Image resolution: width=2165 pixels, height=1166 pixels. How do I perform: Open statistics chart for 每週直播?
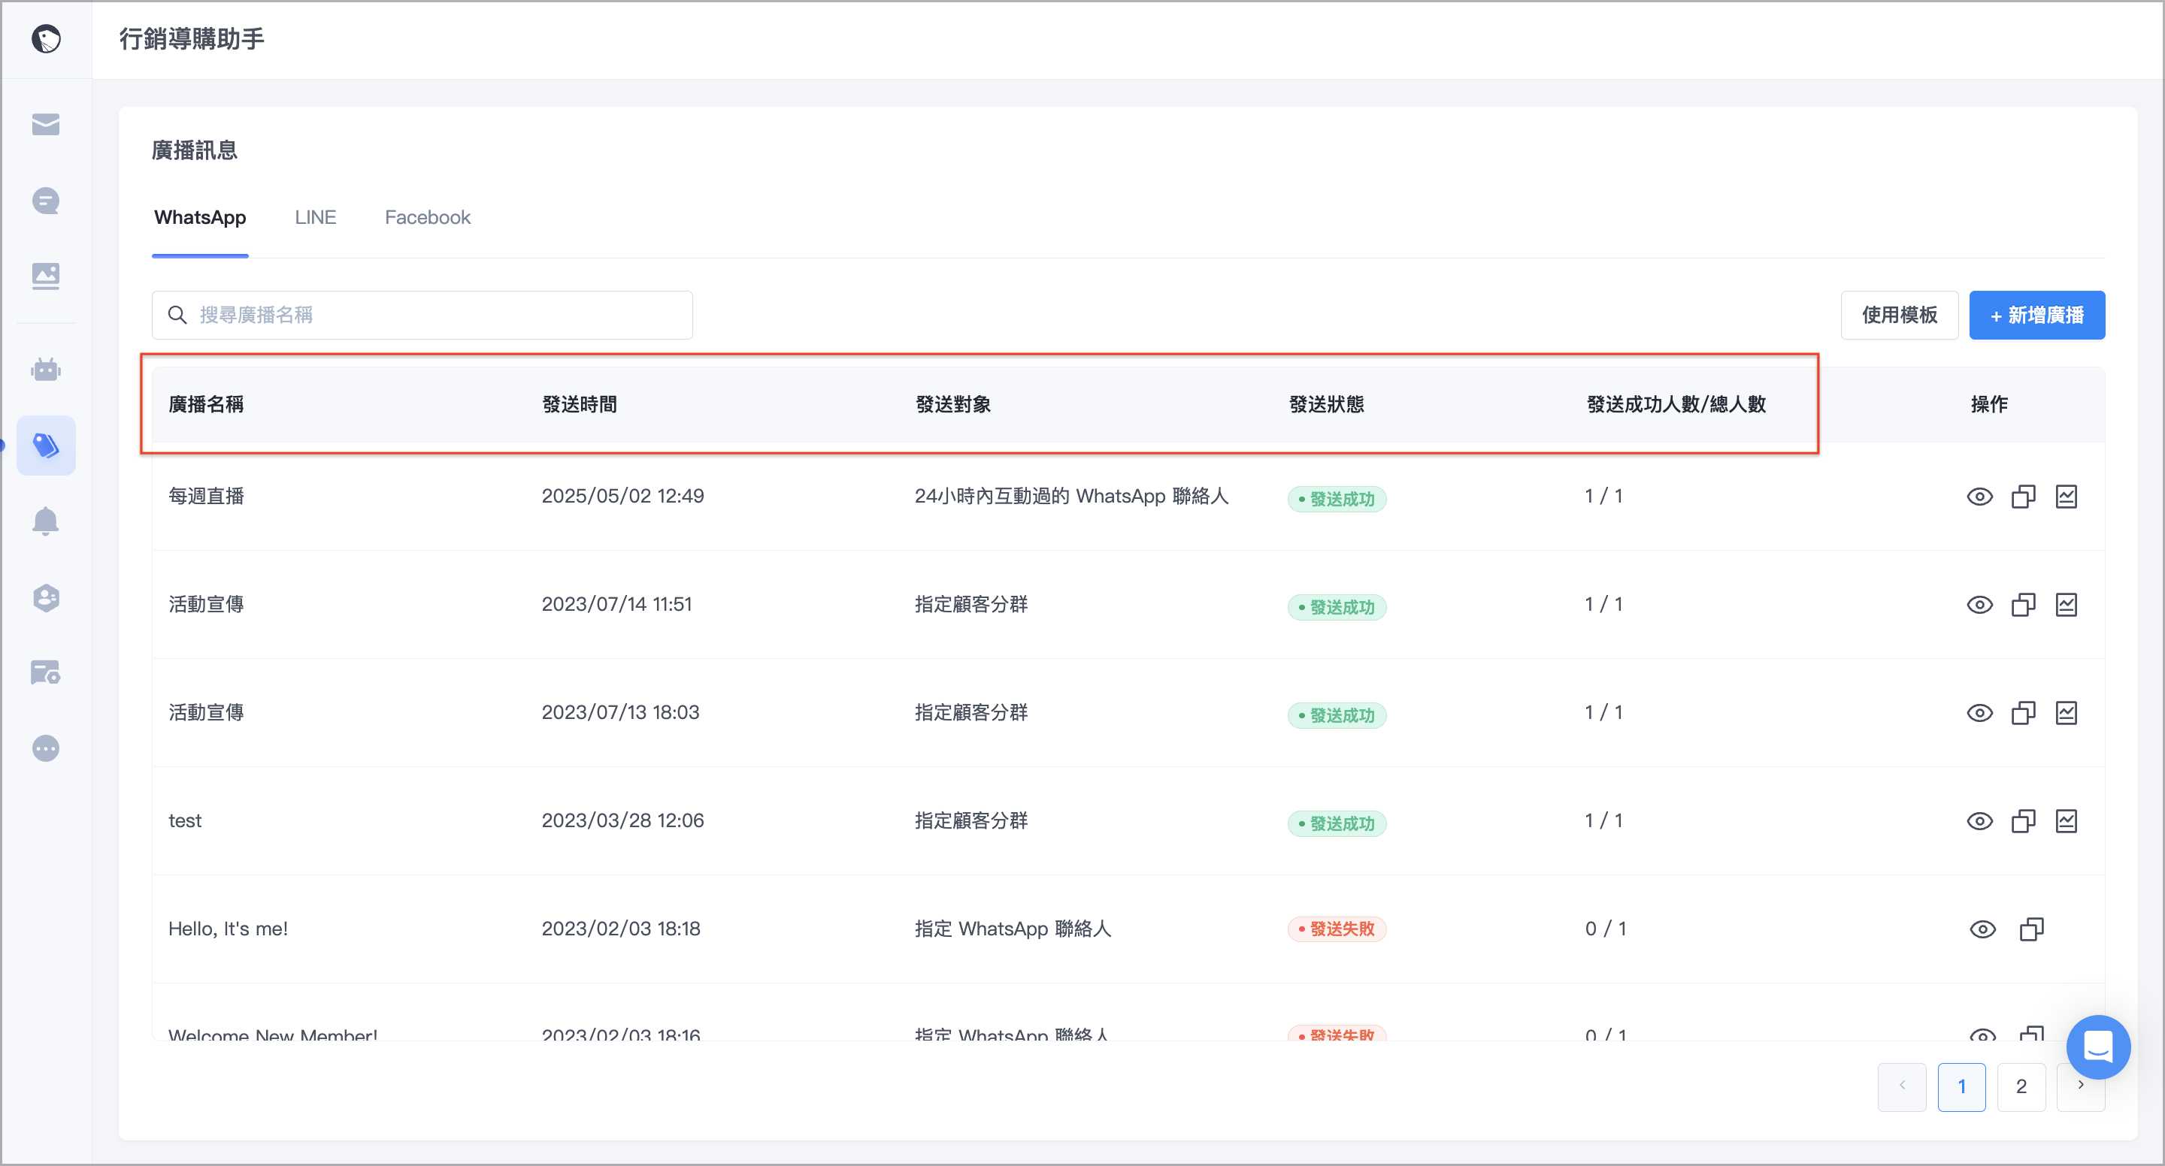pyautogui.click(x=2067, y=497)
